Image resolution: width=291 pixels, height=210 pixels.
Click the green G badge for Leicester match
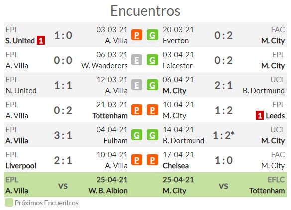coord(152,60)
